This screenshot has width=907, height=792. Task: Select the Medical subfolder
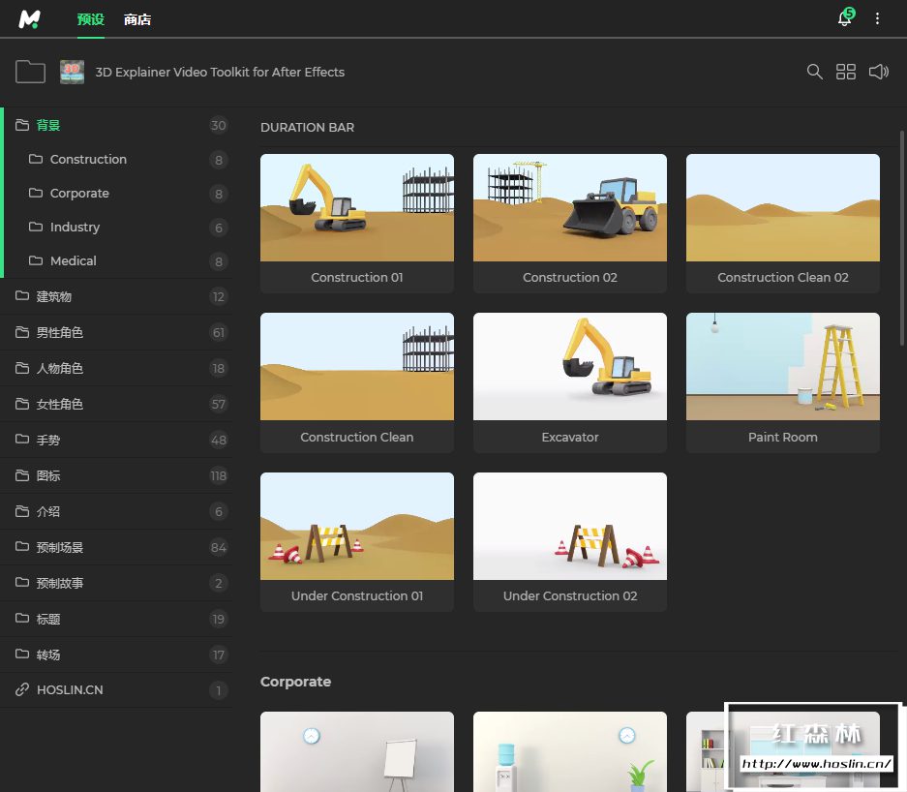(x=74, y=260)
